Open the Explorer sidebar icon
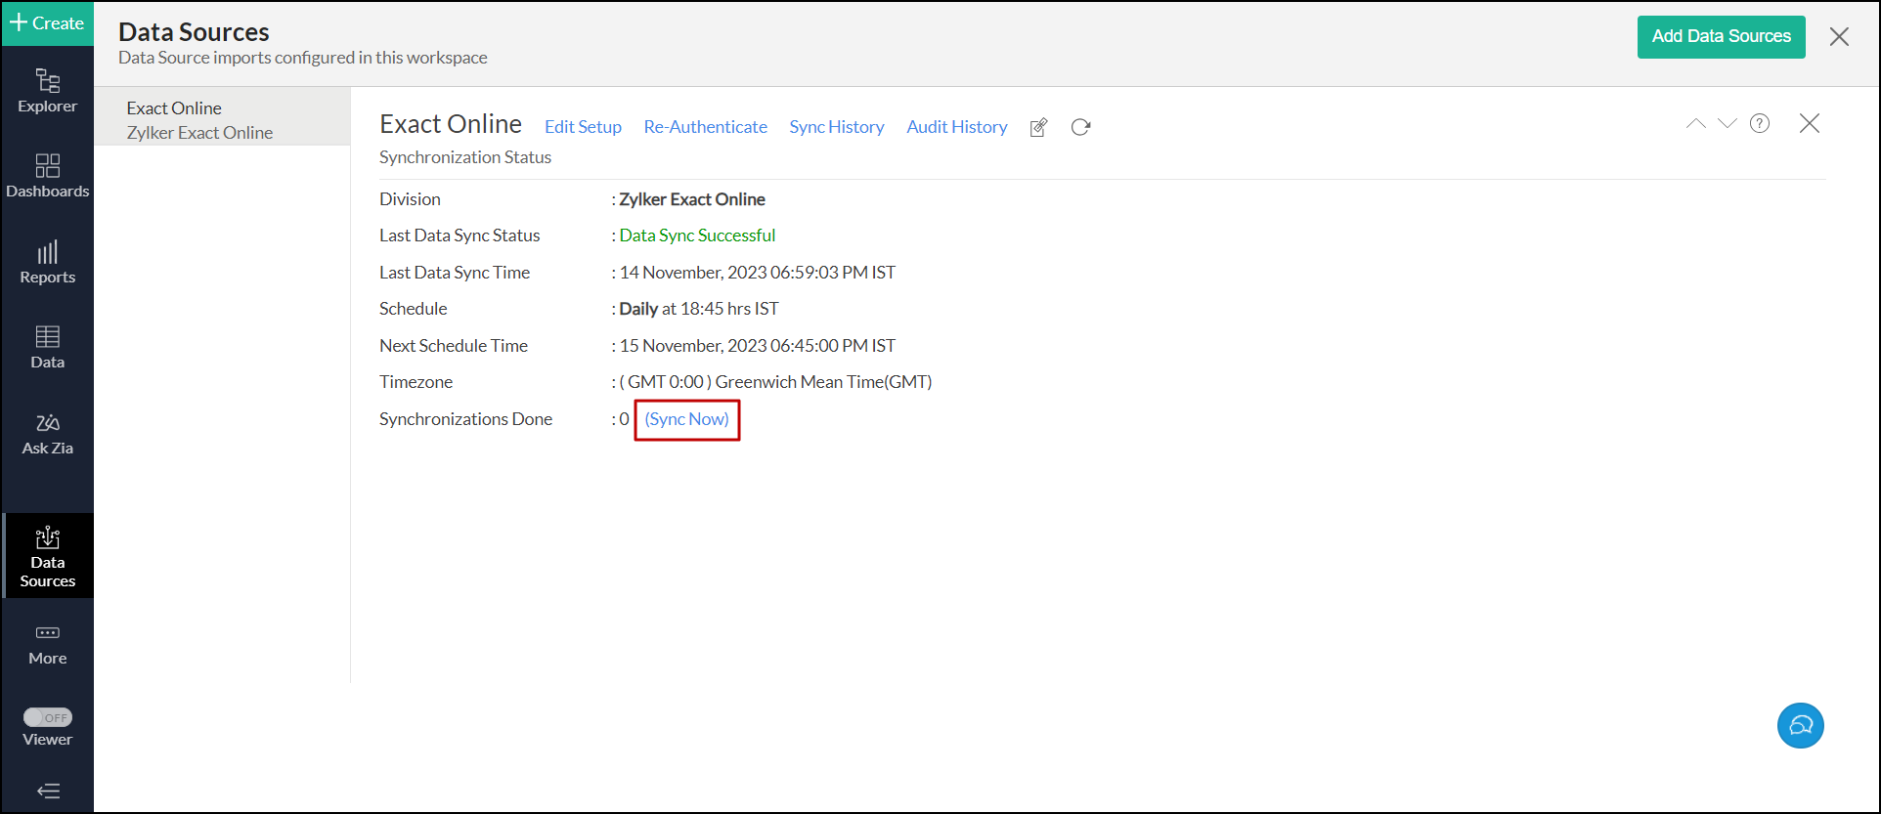This screenshot has width=1881, height=814. pos(47,91)
